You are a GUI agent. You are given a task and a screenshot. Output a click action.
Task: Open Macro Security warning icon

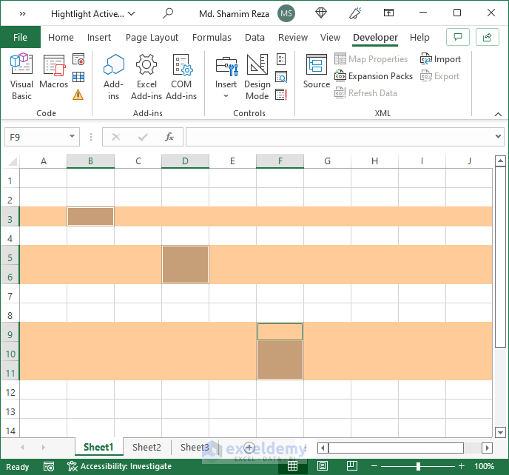pos(78,95)
